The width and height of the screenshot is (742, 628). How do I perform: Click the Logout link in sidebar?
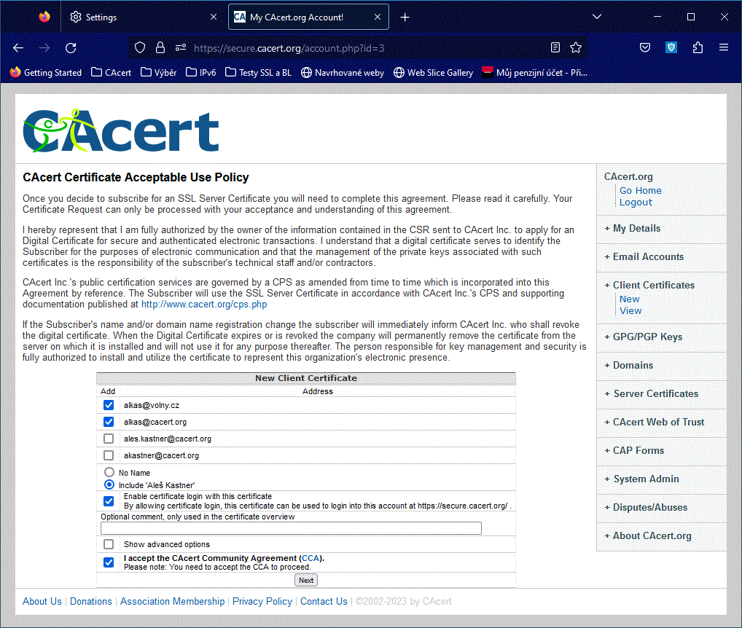(636, 202)
